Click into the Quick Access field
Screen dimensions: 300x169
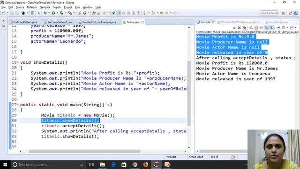(x=269, y=13)
